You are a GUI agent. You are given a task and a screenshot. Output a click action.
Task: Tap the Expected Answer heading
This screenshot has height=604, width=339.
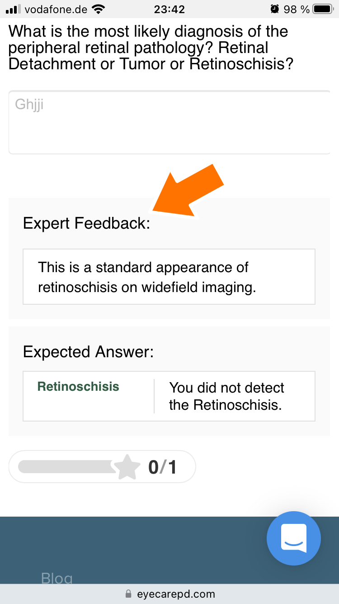pyautogui.click(x=89, y=352)
